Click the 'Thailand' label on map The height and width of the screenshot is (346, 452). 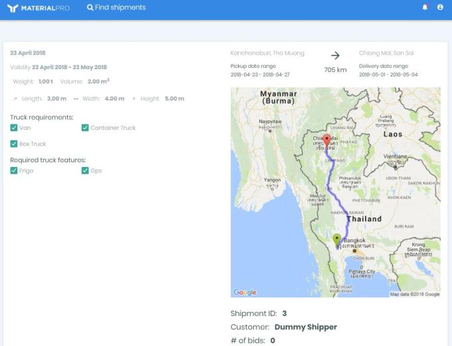click(364, 219)
